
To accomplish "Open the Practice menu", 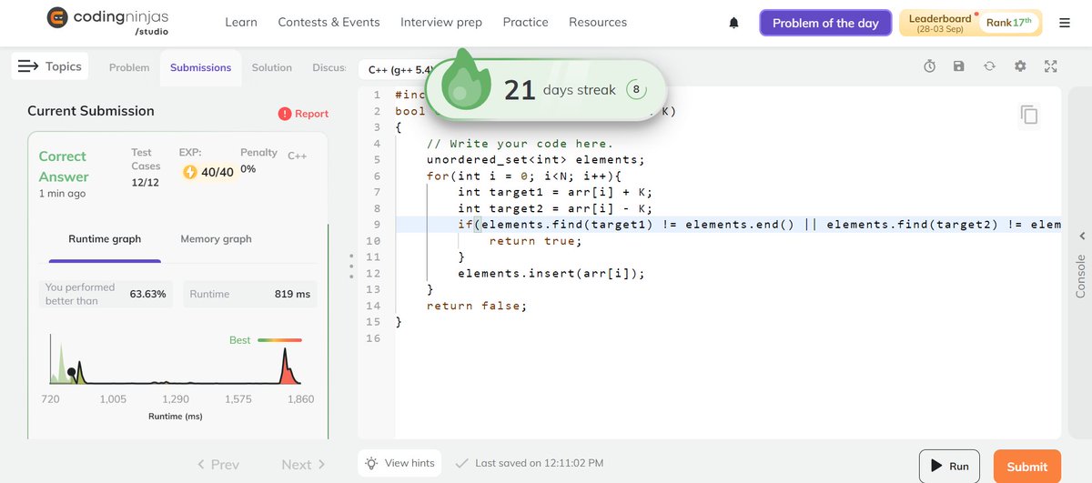I will pos(526,22).
